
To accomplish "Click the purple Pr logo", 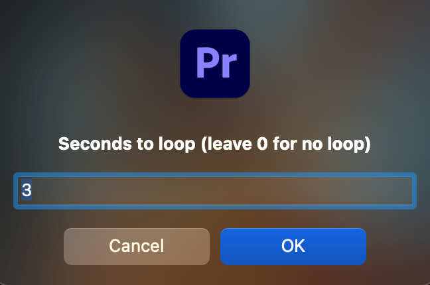I will coord(215,64).
